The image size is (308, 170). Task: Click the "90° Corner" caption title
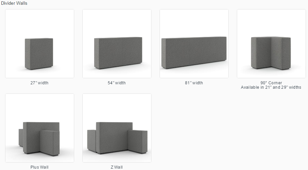pos(271,83)
